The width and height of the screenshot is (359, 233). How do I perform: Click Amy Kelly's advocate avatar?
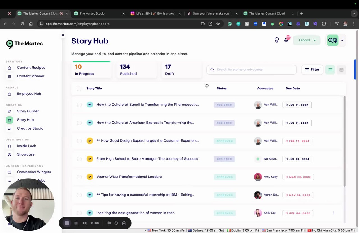(258, 177)
